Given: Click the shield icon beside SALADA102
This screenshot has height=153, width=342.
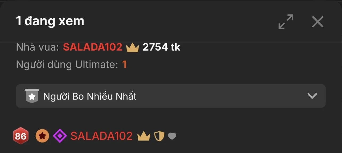Looking at the screenshot, I should click(159, 136).
